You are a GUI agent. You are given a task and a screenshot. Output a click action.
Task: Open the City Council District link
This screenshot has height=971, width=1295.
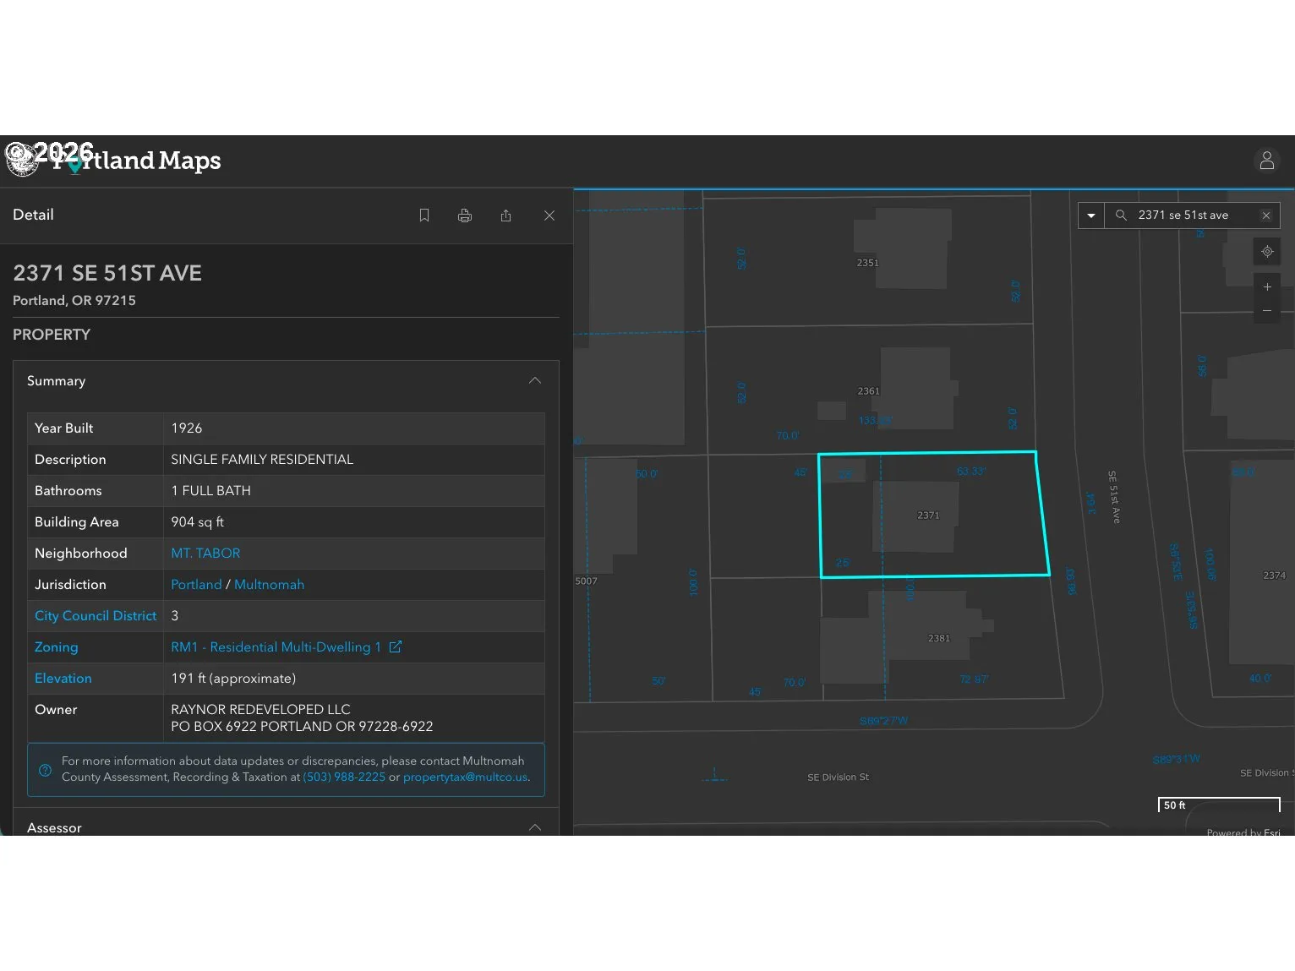pyautogui.click(x=96, y=616)
